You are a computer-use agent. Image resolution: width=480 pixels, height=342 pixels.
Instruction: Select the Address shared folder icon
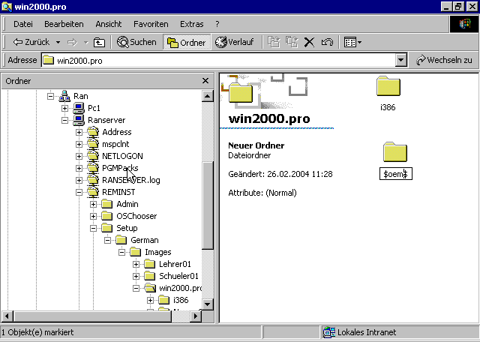pos(93,132)
